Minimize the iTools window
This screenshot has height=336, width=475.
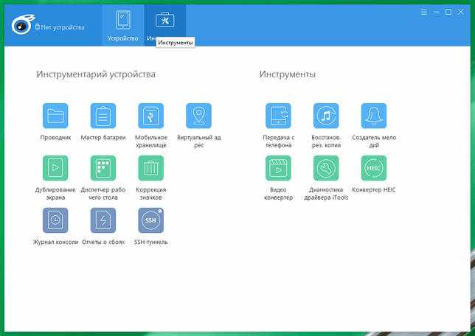(436, 12)
